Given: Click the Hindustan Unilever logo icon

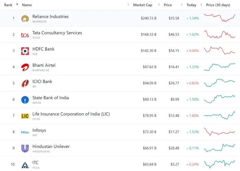Looking at the screenshot, I should click(x=25, y=148).
